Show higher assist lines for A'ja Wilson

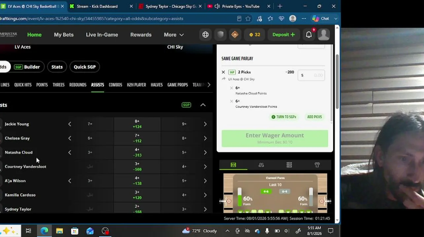pyautogui.click(x=205, y=180)
